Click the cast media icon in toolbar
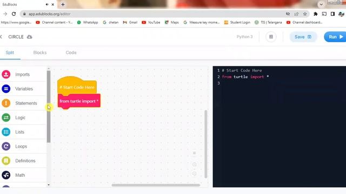Screen dimensions: 346x194 pos(324,14)
